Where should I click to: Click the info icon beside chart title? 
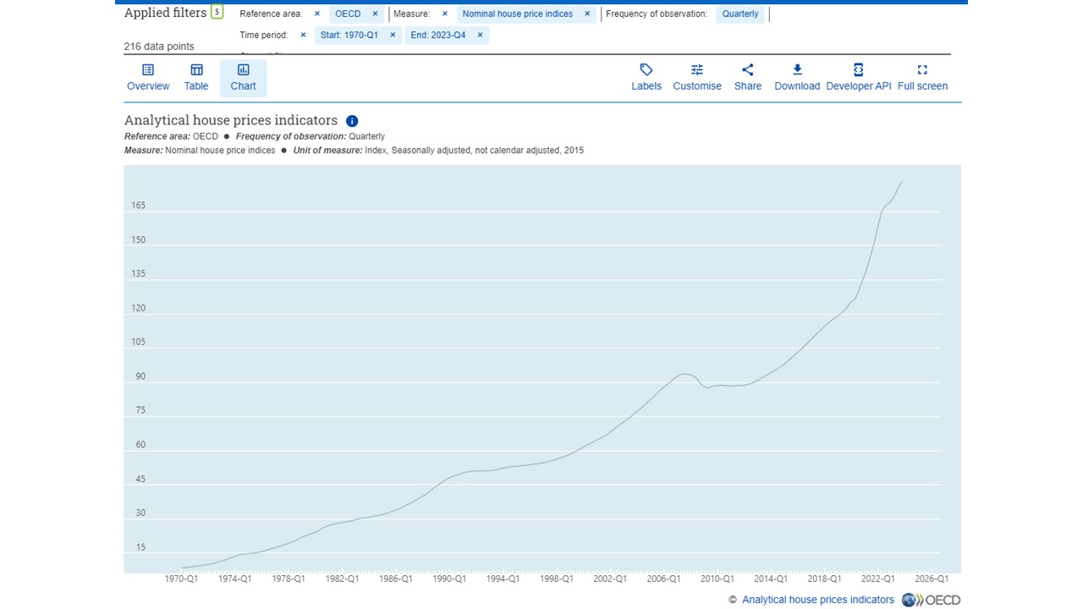pyautogui.click(x=352, y=121)
